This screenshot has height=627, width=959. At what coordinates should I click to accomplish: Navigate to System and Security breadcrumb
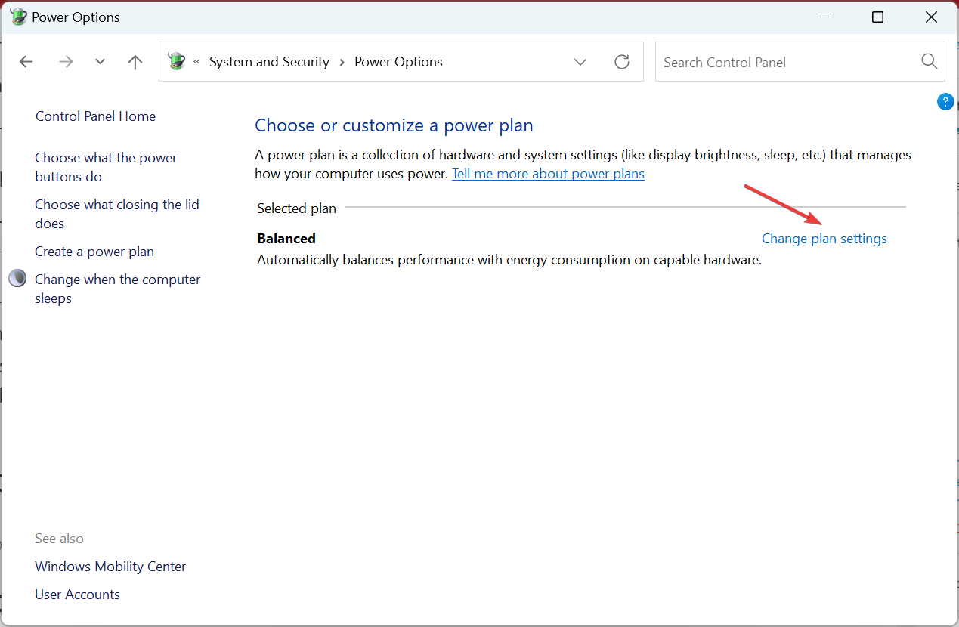click(269, 62)
